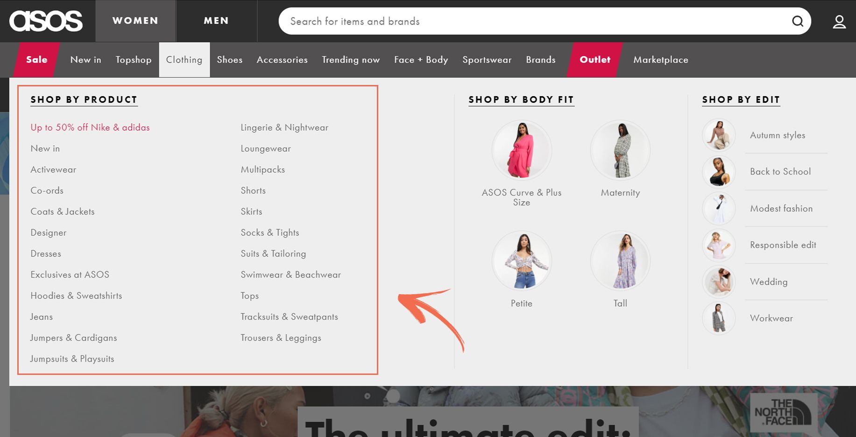Open Lingerie & Nightwear link

pos(284,127)
